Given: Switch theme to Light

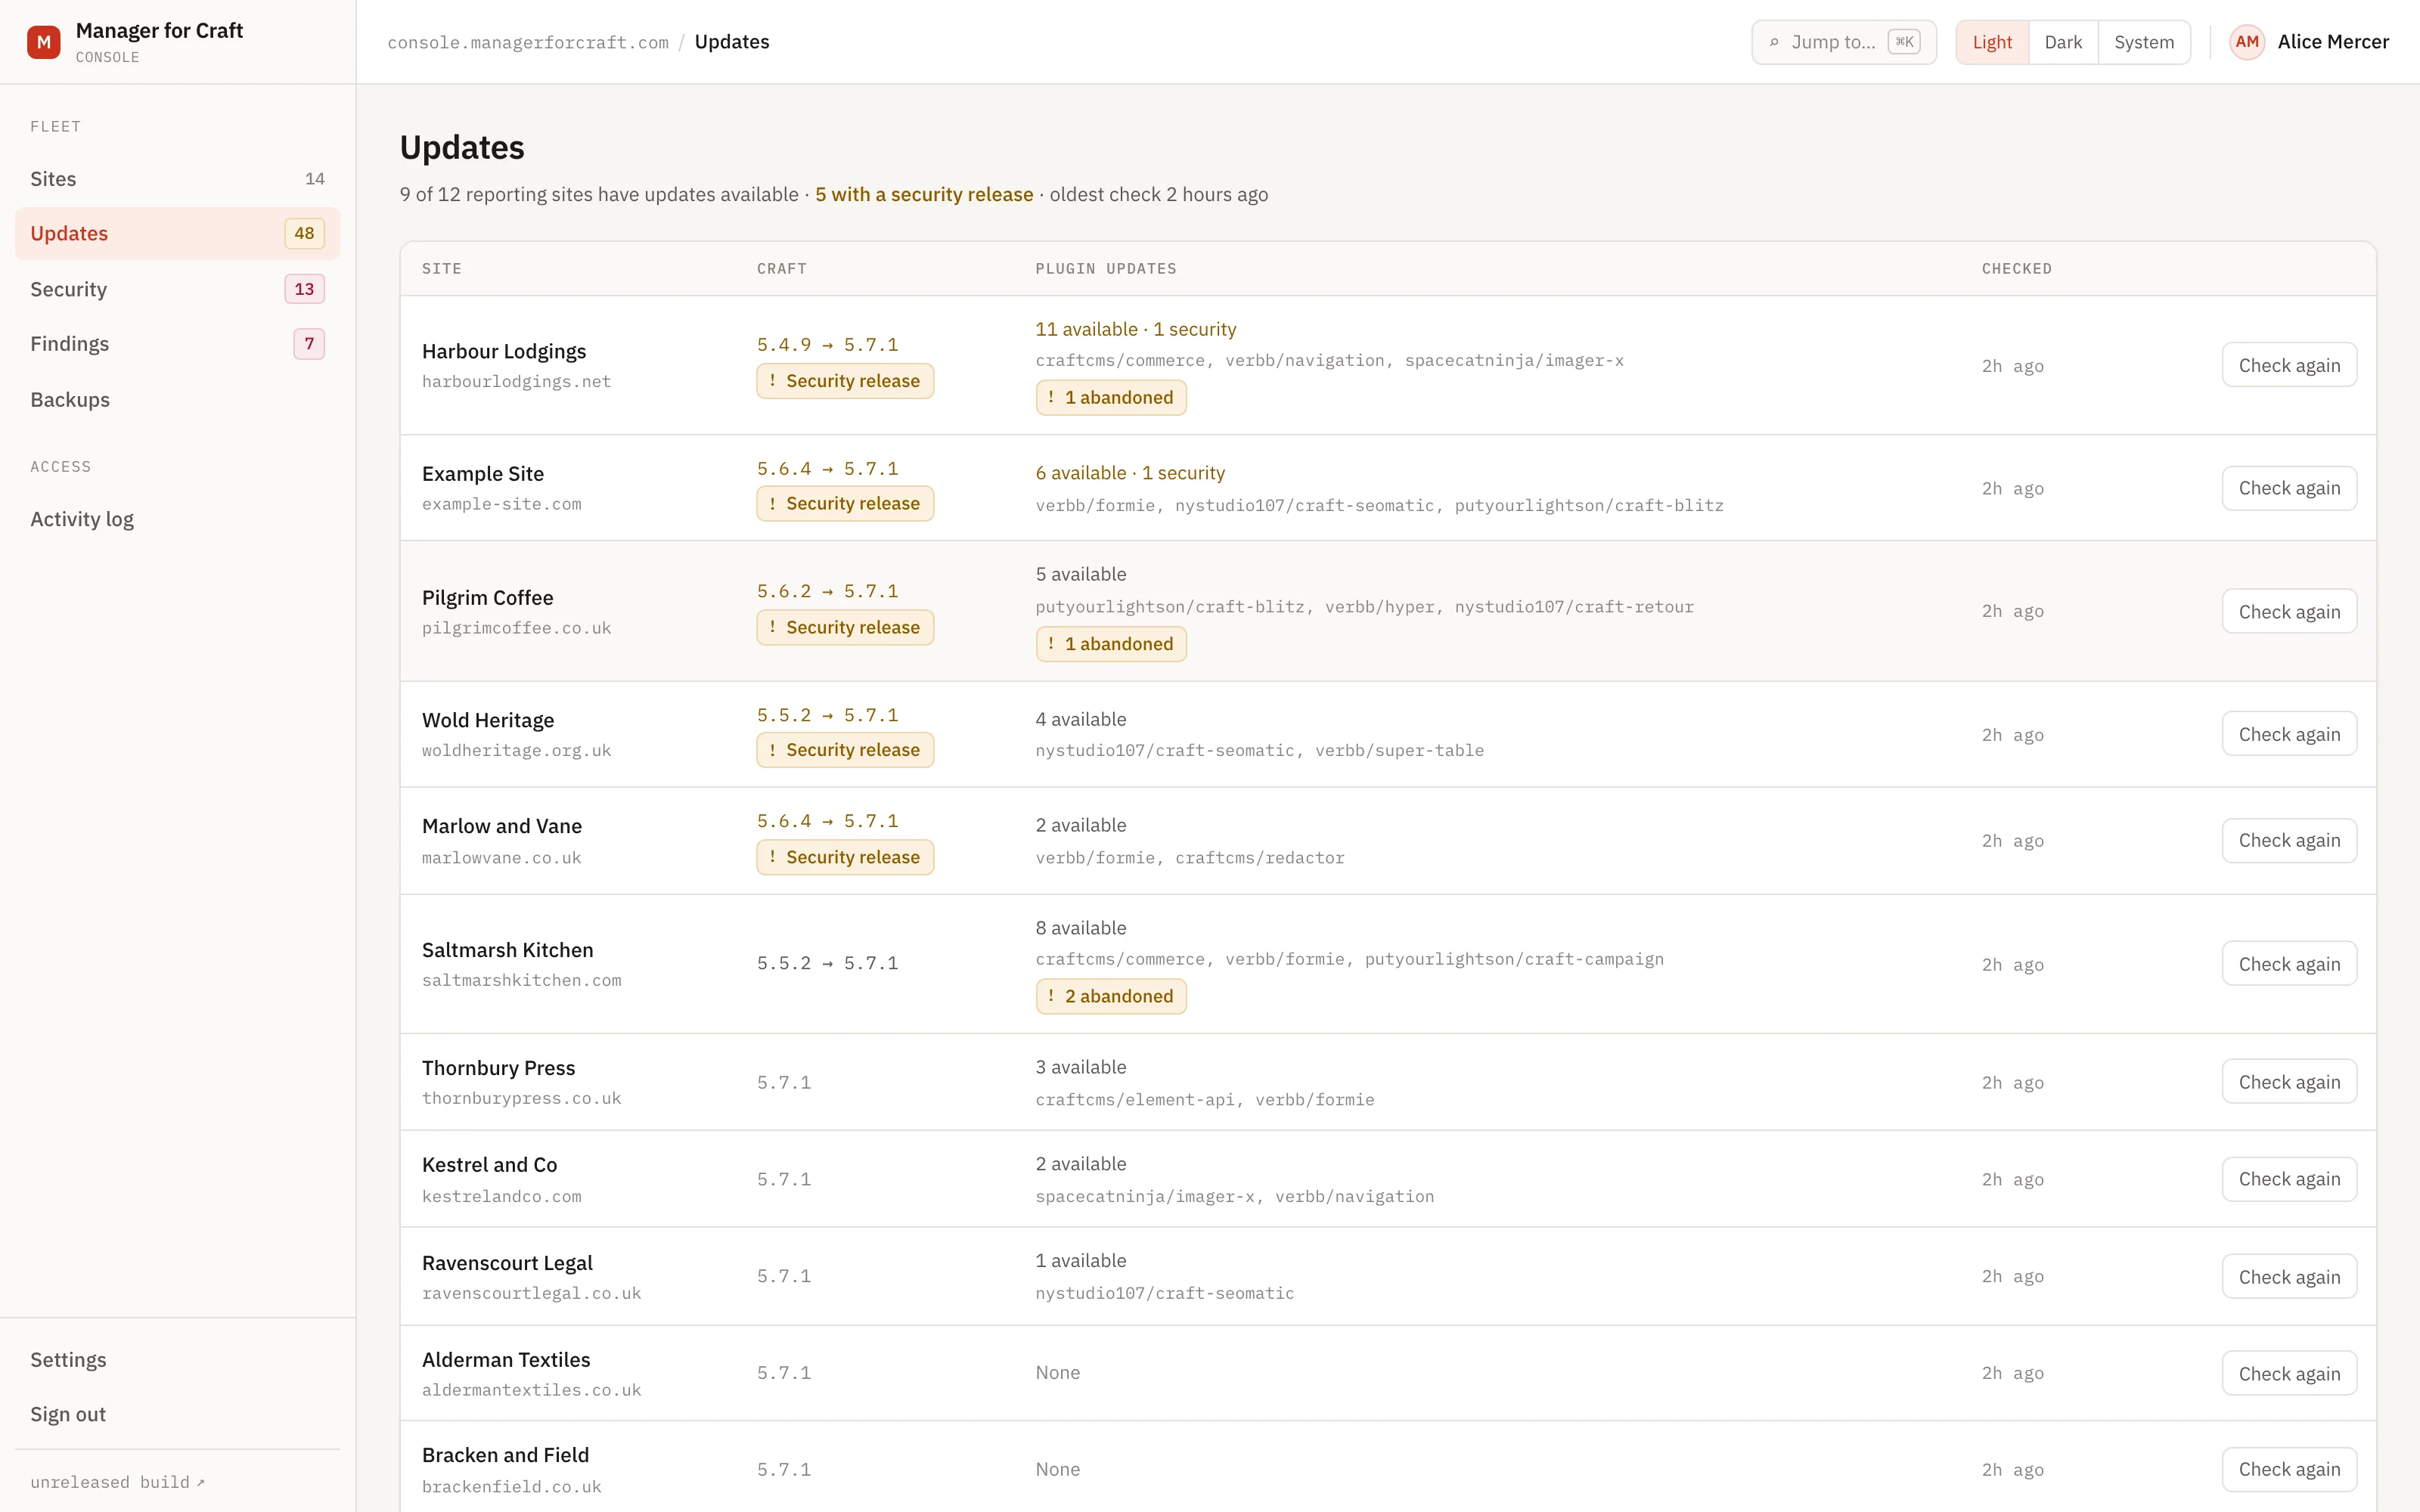Looking at the screenshot, I should coord(1992,42).
